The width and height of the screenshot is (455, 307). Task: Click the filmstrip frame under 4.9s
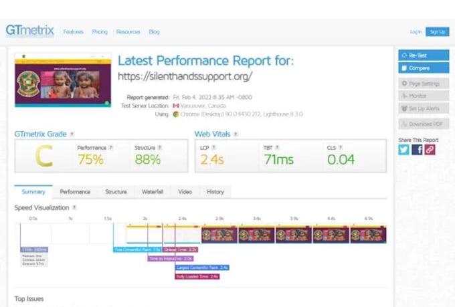tap(368, 234)
